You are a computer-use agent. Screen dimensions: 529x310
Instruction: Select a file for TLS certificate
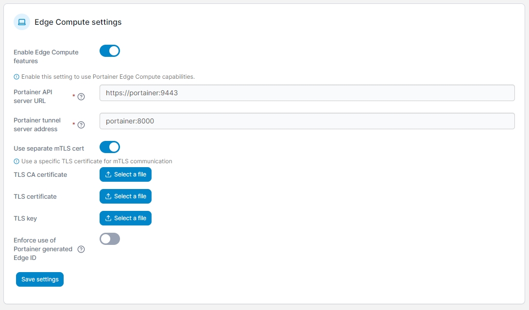(125, 196)
